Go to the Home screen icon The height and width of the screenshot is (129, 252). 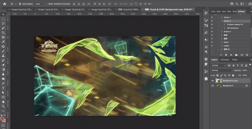tap(4, 4)
